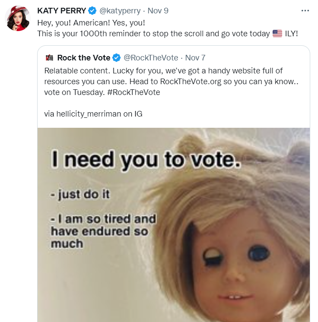This screenshot has height=322, width=318.
Task: Click the "I need you to vote." headline
Action: point(145,161)
